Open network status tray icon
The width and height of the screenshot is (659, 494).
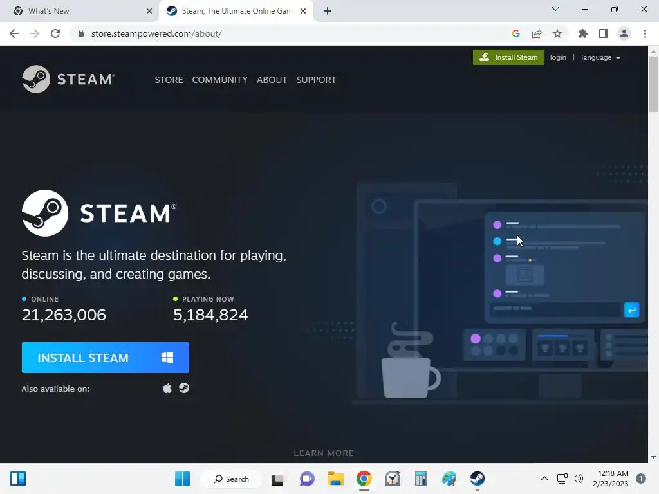pyautogui.click(x=562, y=479)
